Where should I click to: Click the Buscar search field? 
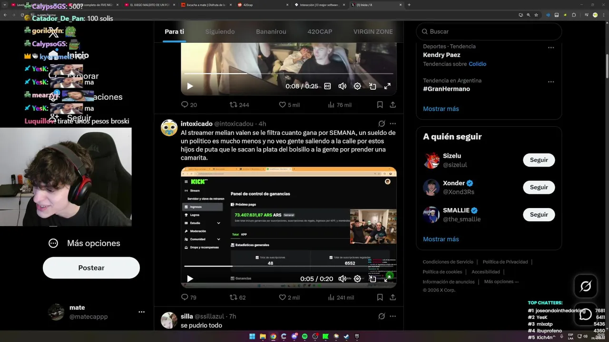[489, 31]
